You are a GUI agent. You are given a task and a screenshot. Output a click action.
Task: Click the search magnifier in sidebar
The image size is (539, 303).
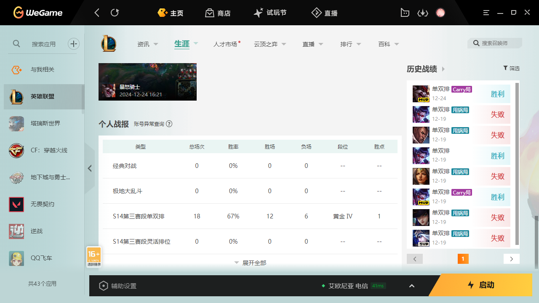(16, 44)
